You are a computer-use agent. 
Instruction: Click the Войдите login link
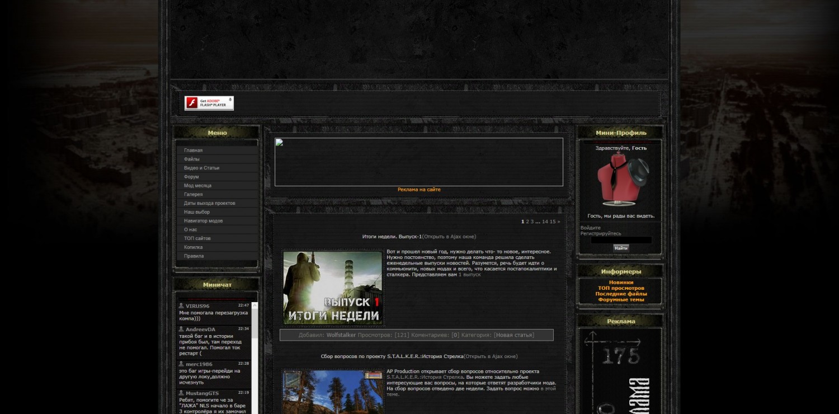[591, 228]
